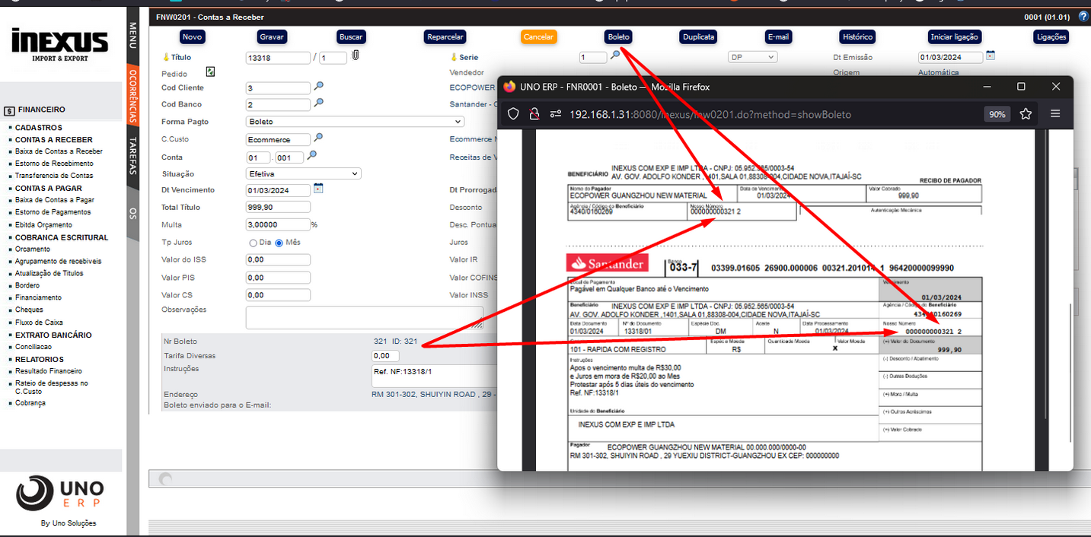Select the Mês radio button
Screen dimensions: 1091x537
pyautogui.click(x=279, y=243)
